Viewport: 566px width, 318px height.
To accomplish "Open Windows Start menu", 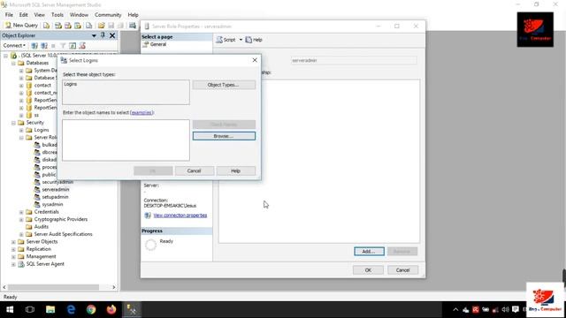I will click(x=10, y=310).
